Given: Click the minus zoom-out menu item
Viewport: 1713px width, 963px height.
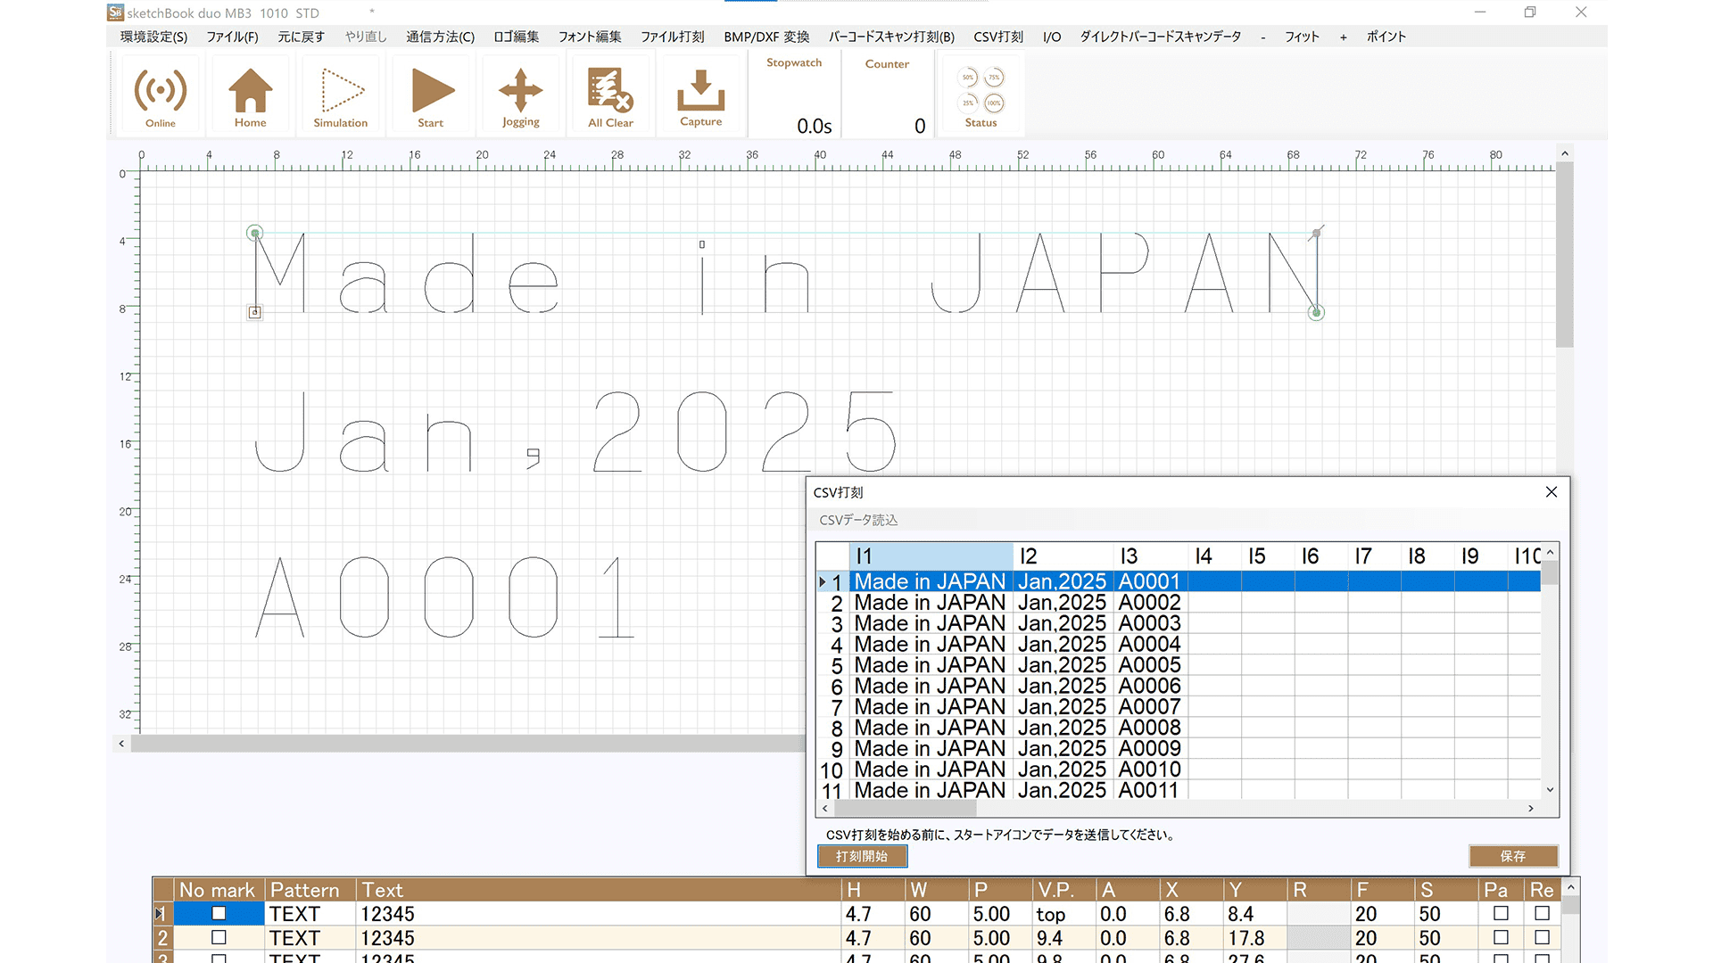Looking at the screenshot, I should tap(1262, 37).
